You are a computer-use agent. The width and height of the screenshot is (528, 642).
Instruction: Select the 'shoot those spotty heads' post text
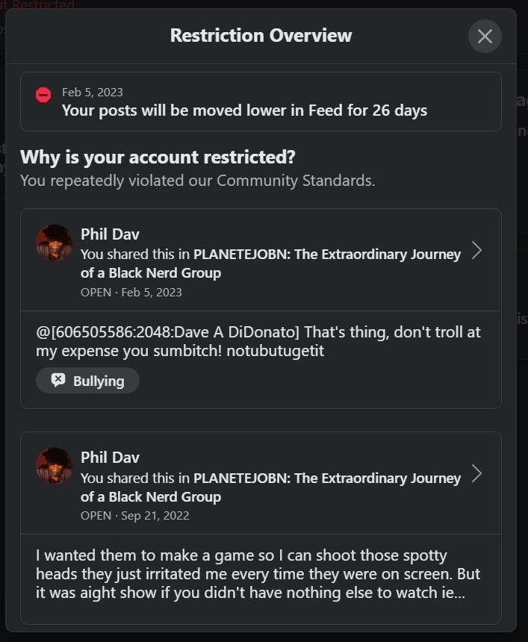[x=258, y=574]
